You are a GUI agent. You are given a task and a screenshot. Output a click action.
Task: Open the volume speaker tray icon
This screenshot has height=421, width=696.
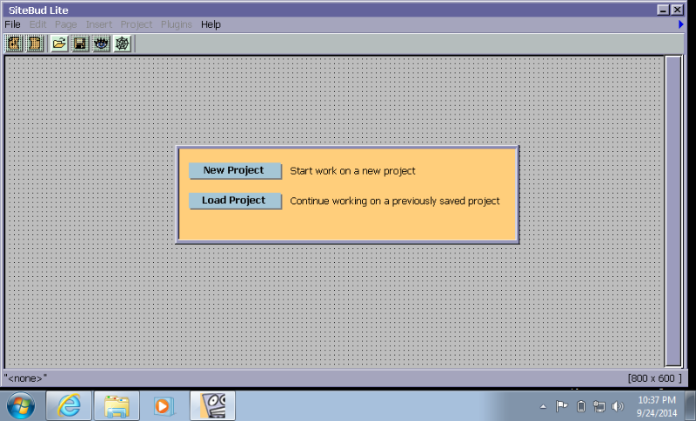tap(618, 406)
